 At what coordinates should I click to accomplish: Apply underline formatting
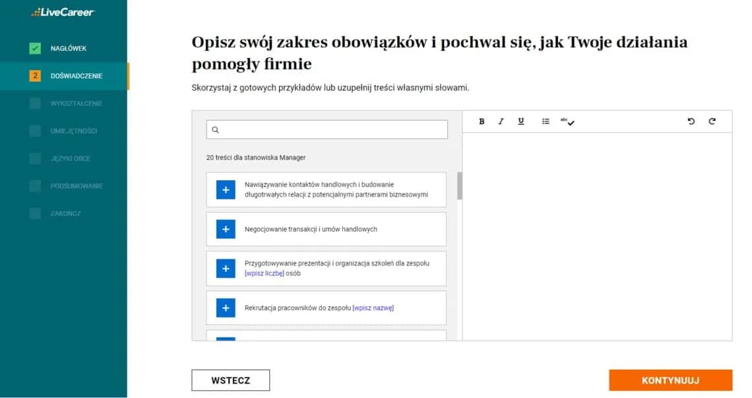click(520, 121)
